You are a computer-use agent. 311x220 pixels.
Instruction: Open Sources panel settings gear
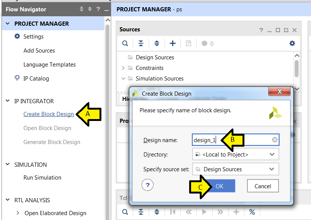(x=292, y=43)
